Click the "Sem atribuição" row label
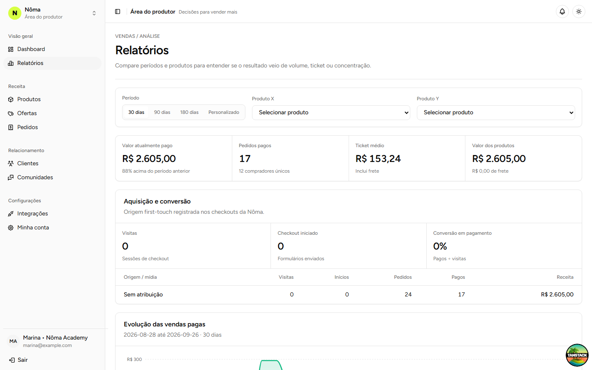This screenshot has height=370, width=592. pos(143,294)
